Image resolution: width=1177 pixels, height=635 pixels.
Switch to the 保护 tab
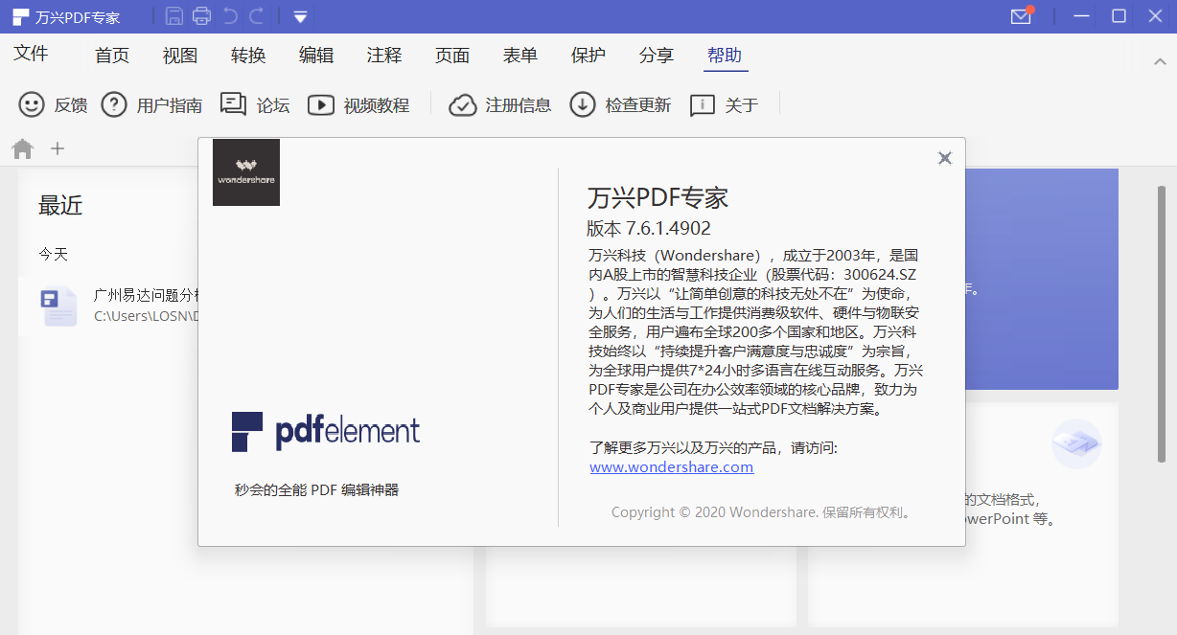pos(588,56)
